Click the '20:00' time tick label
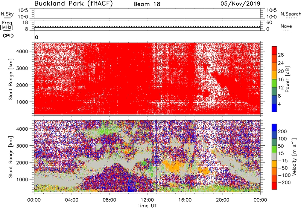 pyautogui.click(x=222, y=200)
